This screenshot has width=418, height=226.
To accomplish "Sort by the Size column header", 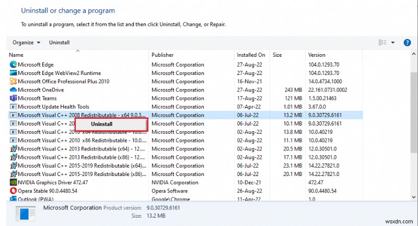I will click(x=277, y=55).
